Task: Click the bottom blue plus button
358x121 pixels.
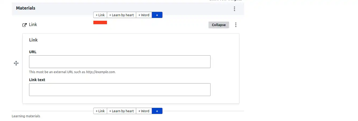Action: pos(157,111)
